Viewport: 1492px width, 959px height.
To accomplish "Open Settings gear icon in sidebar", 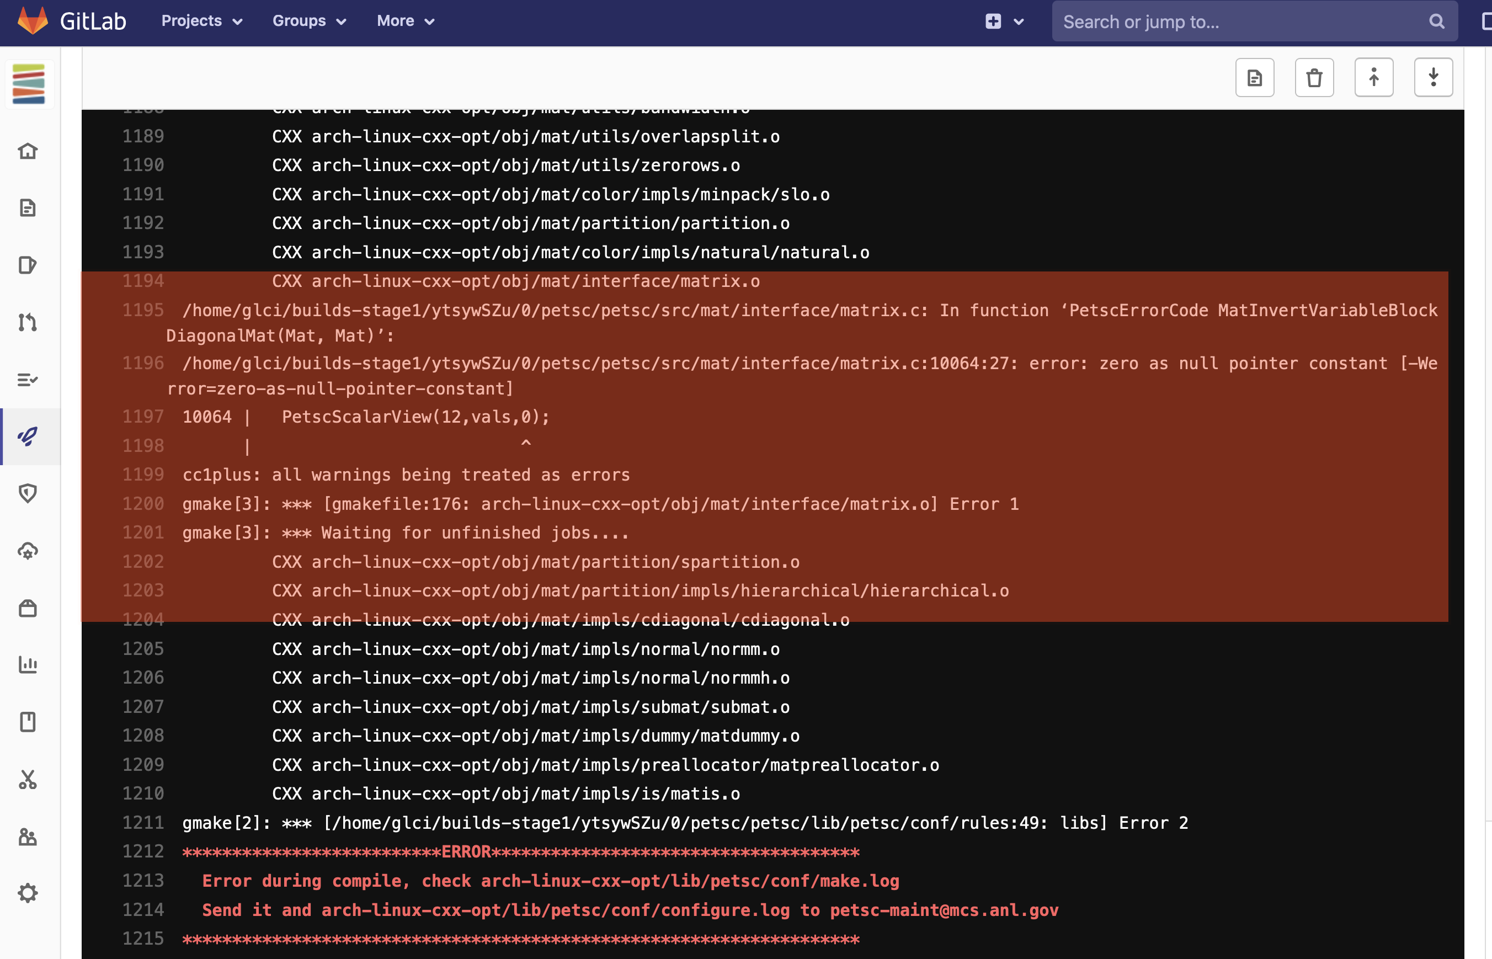I will point(28,894).
